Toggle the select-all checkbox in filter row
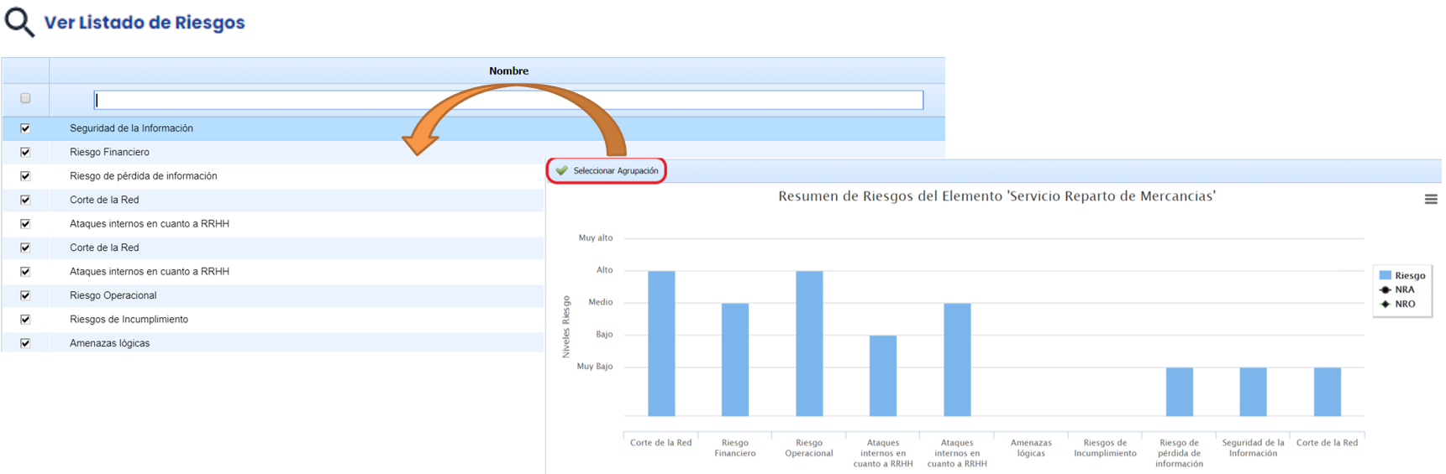This screenshot has height=474, width=1446. [25, 99]
